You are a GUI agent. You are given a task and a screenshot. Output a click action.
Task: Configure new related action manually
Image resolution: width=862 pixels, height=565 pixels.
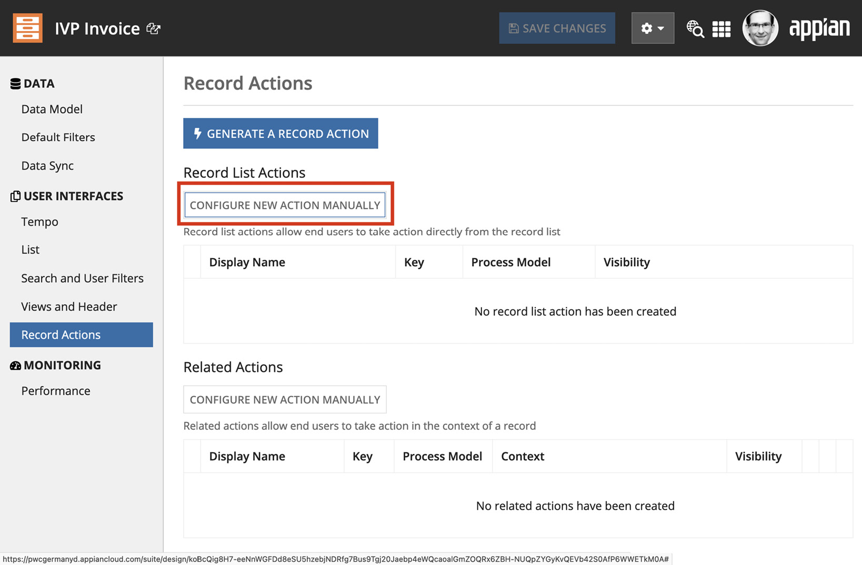click(285, 399)
